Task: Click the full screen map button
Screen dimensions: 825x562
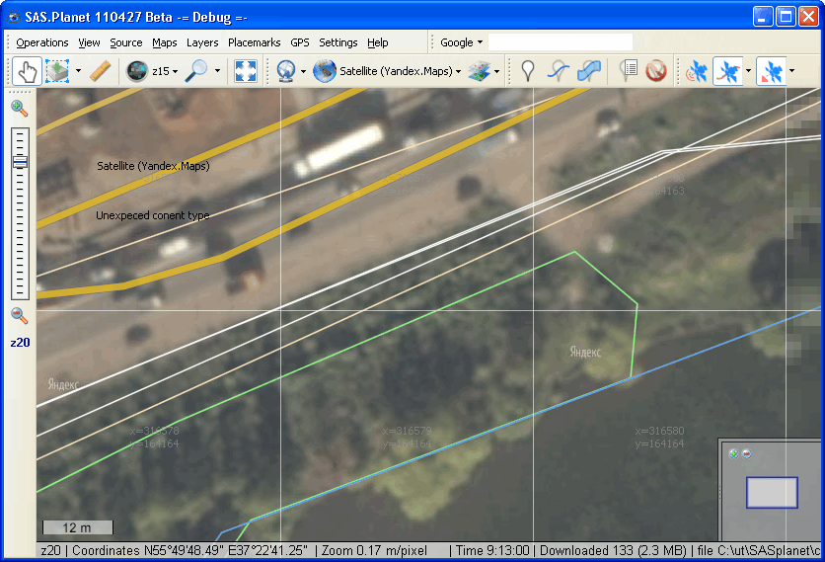Action: 246,71
